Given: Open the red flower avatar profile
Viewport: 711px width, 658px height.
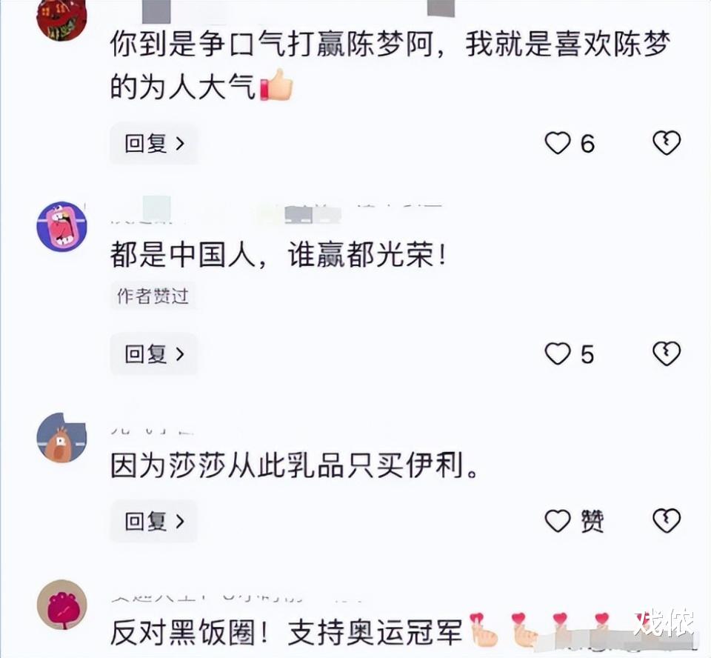Looking at the screenshot, I should [x=61, y=605].
